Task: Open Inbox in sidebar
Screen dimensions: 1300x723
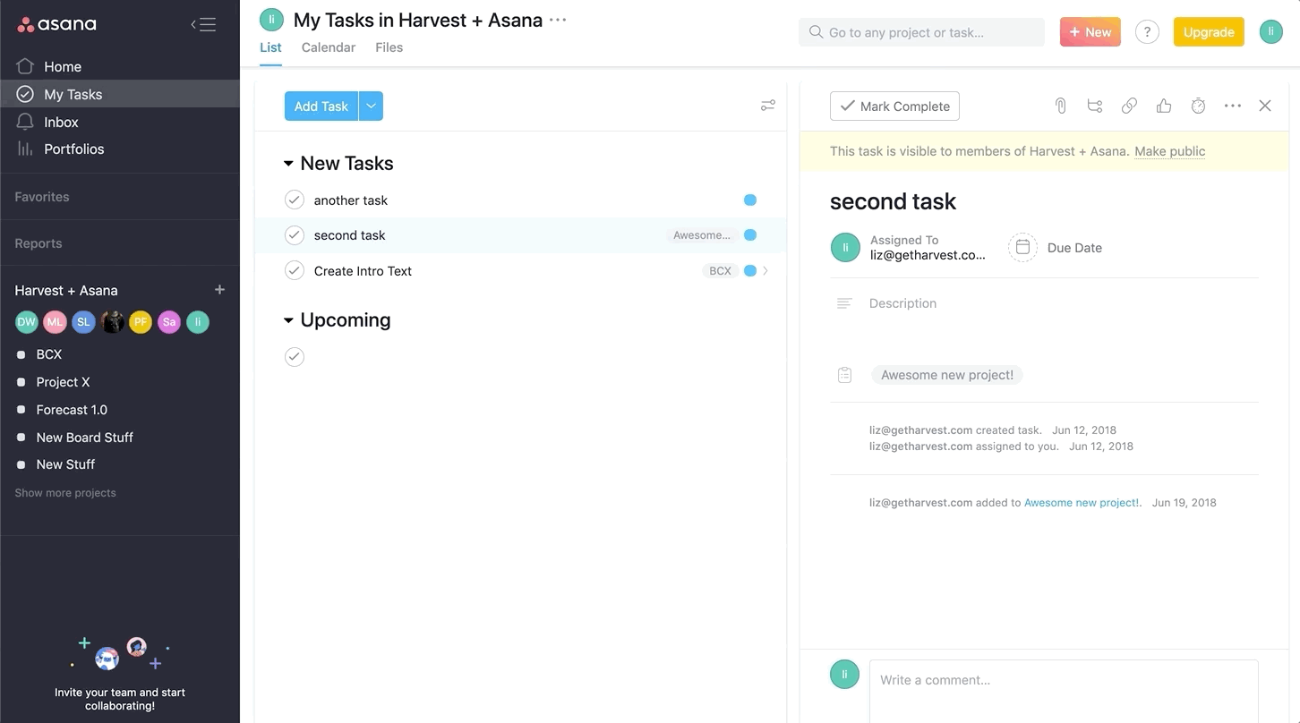Action: click(x=61, y=122)
